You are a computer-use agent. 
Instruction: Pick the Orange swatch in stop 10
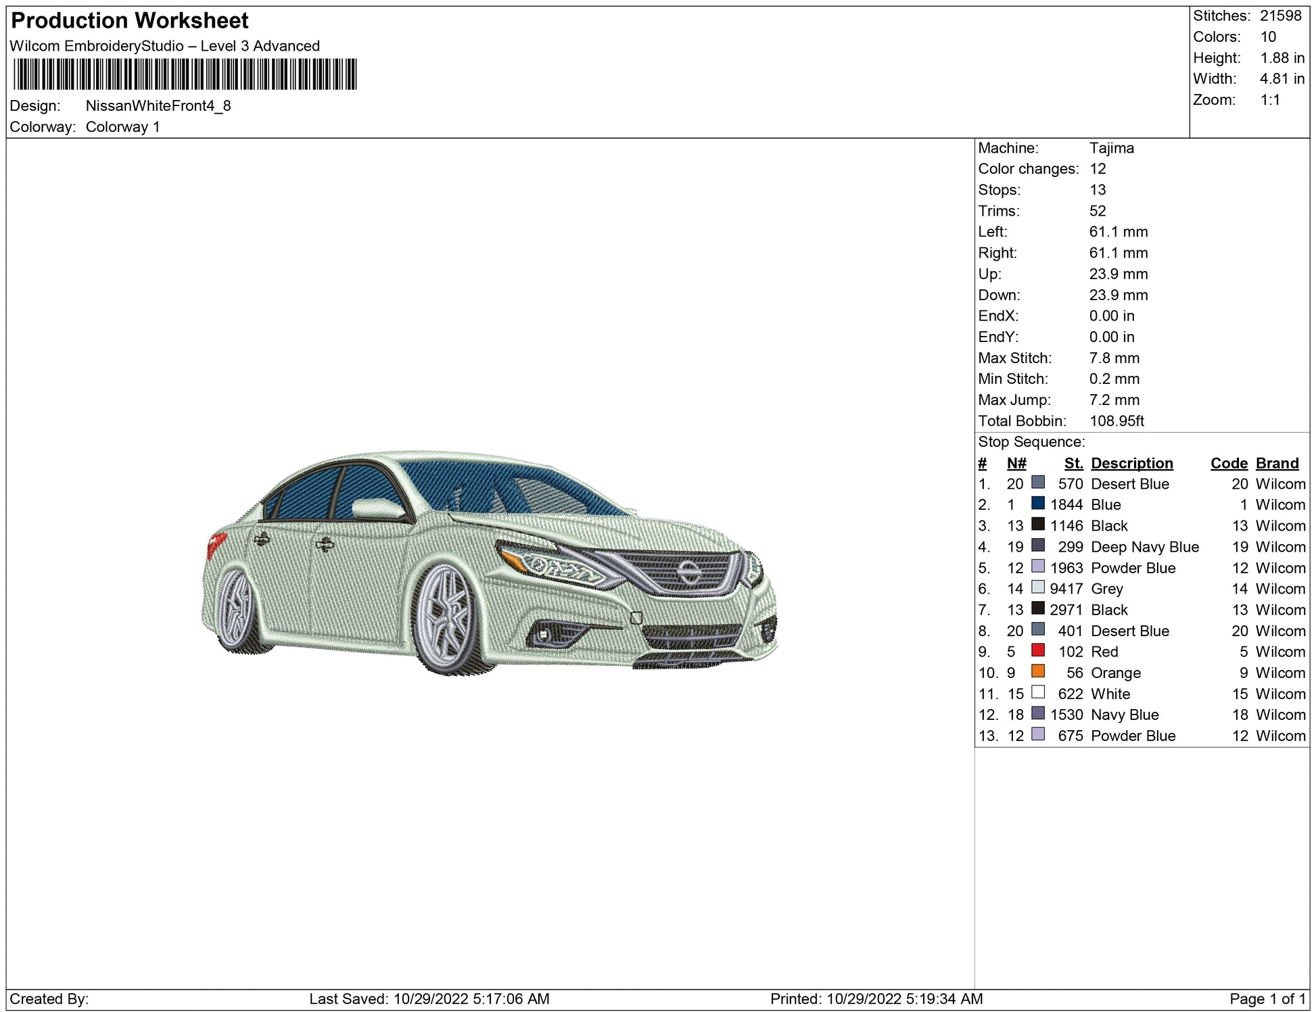(x=1037, y=671)
